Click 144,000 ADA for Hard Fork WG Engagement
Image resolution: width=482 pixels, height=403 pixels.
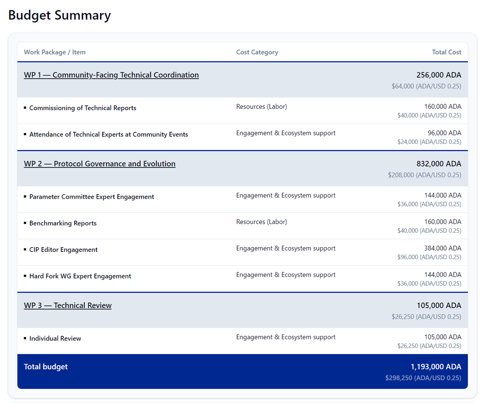(x=443, y=275)
